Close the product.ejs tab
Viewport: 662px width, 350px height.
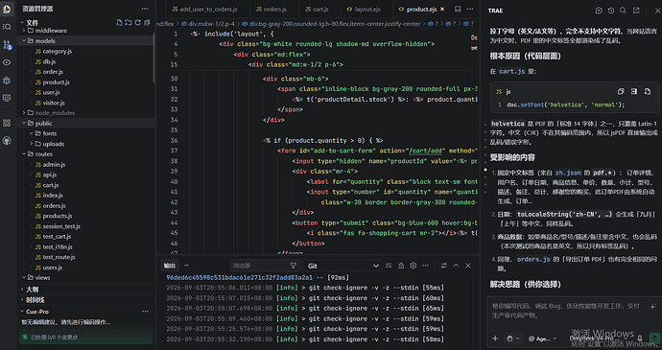(x=442, y=9)
